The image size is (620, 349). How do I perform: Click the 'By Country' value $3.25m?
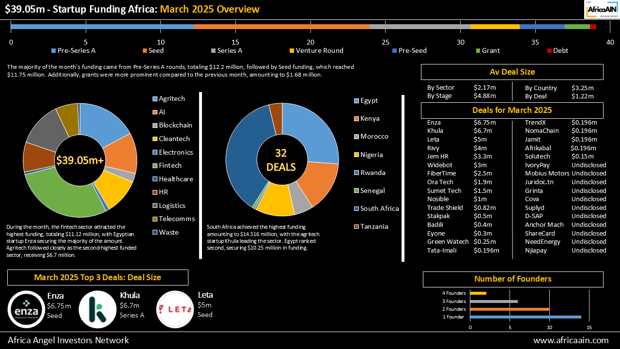click(583, 88)
